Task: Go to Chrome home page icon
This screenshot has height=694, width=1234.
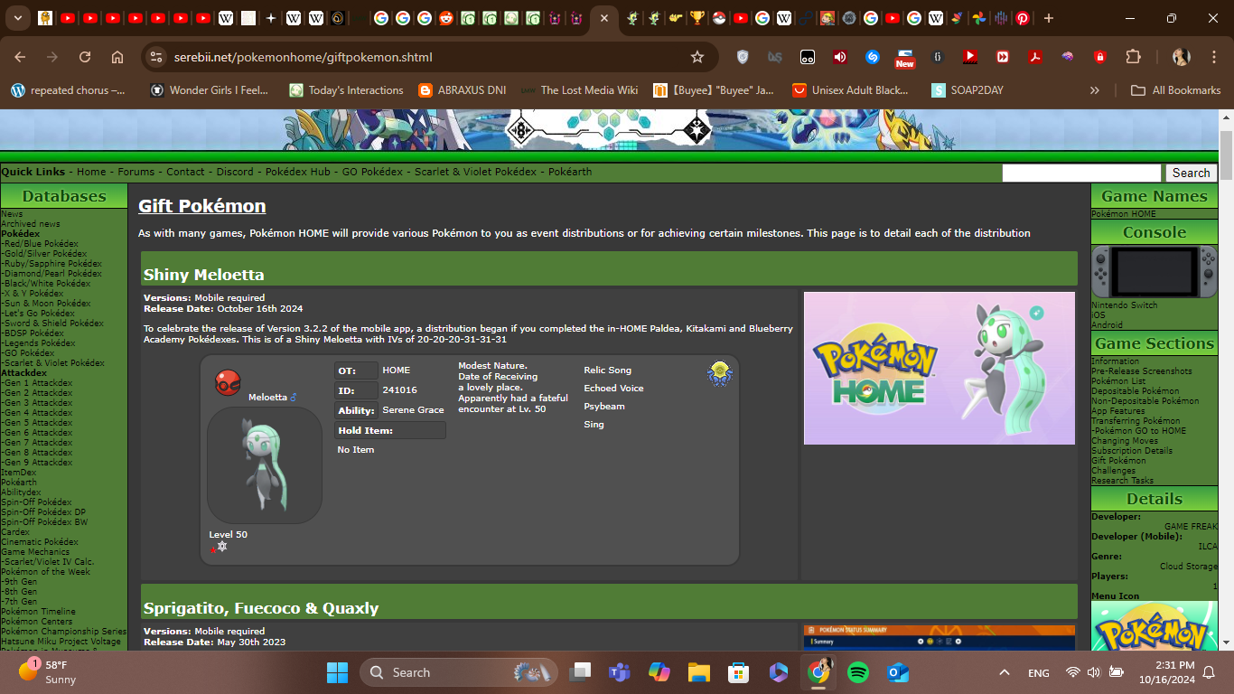Action: pyautogui.click(x=117, y=57)
